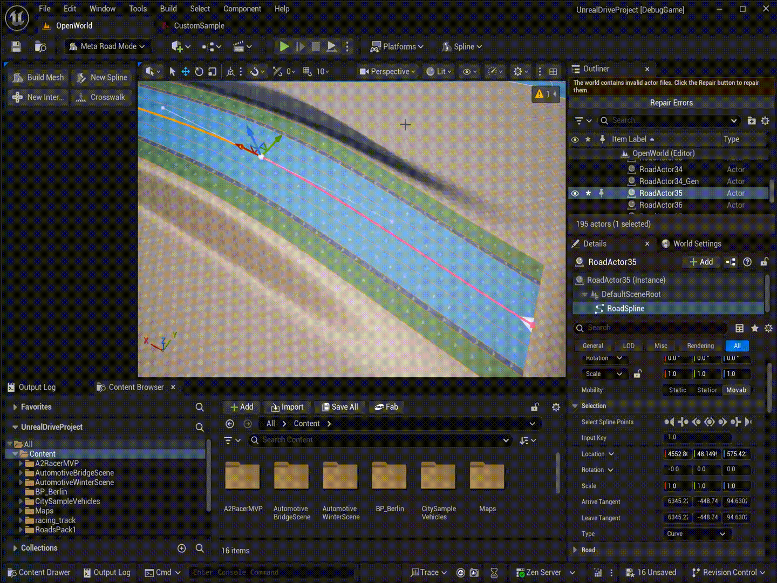Click the add folder icon in Outliner
The image size is (777, 583).
752,121
